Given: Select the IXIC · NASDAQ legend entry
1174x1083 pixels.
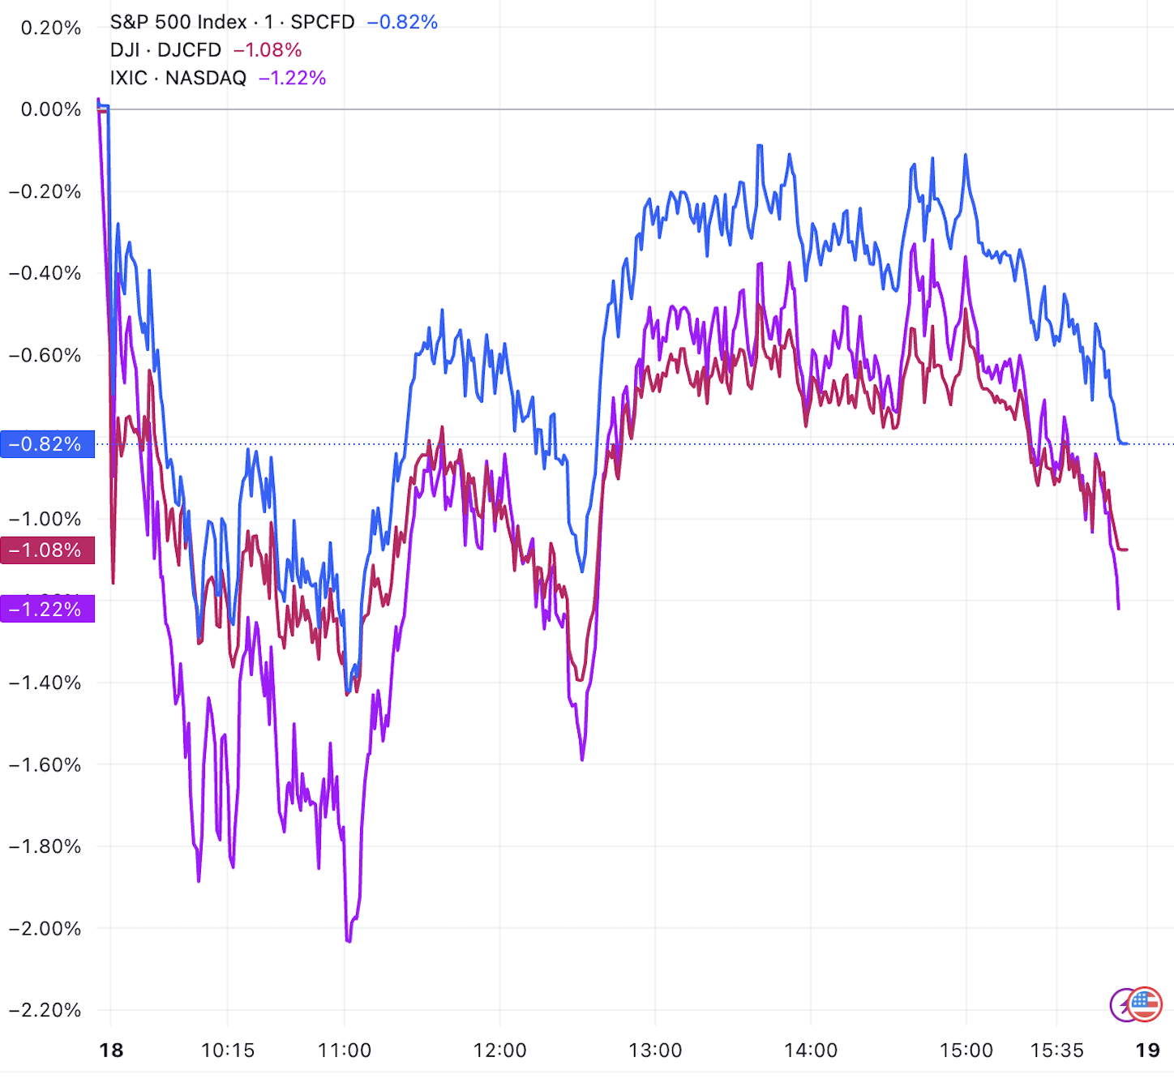Looking at the screenshot, I should [x=178, y=78].
